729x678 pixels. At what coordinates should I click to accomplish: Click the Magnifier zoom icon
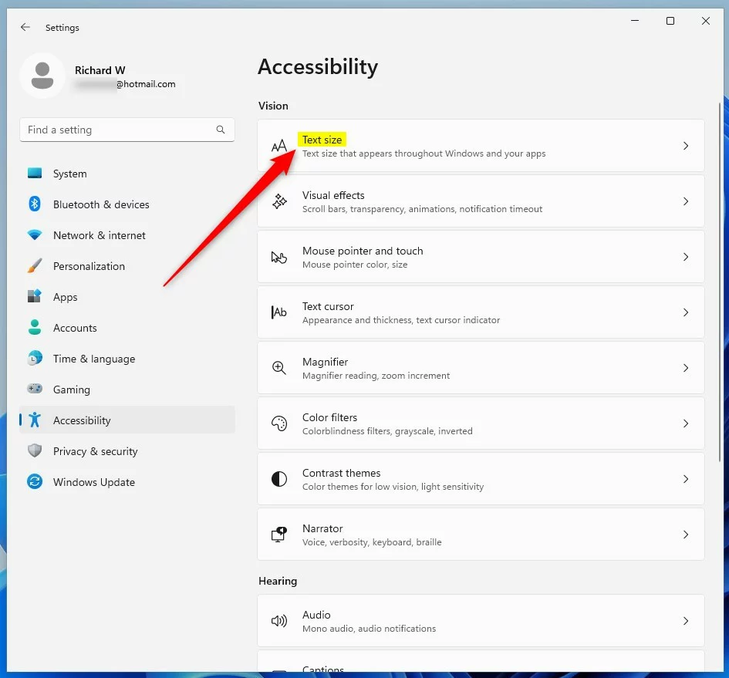[x=279, y=368]
